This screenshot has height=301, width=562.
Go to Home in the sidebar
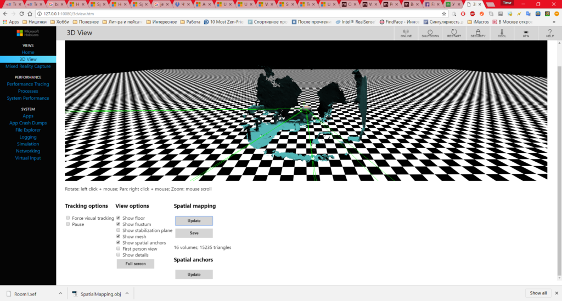(28, 52)
